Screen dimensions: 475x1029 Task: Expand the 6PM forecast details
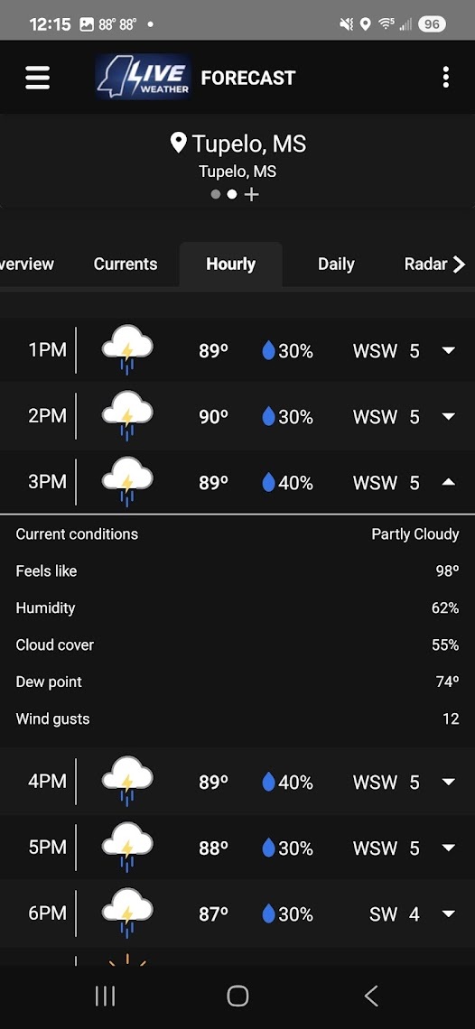coord(449,913)
